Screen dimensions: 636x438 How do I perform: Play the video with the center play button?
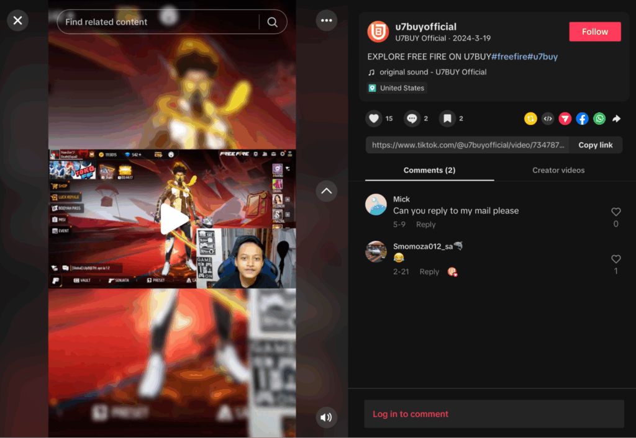tap(173, 219)
